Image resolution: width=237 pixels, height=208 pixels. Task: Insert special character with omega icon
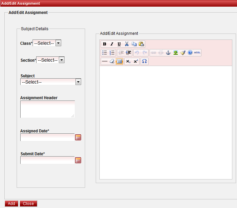(x=144, y=61)
